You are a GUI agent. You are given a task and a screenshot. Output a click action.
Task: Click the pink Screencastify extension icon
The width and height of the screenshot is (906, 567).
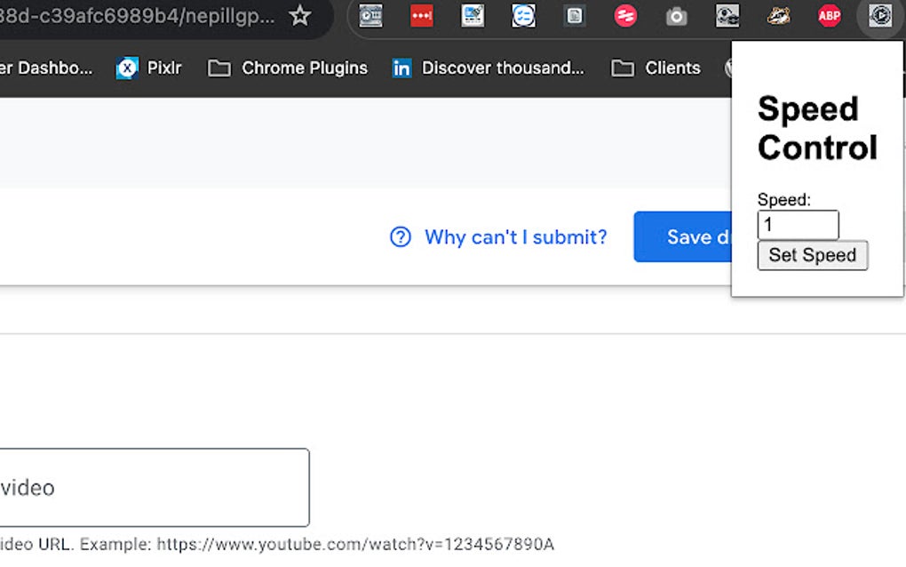point(625,16)
